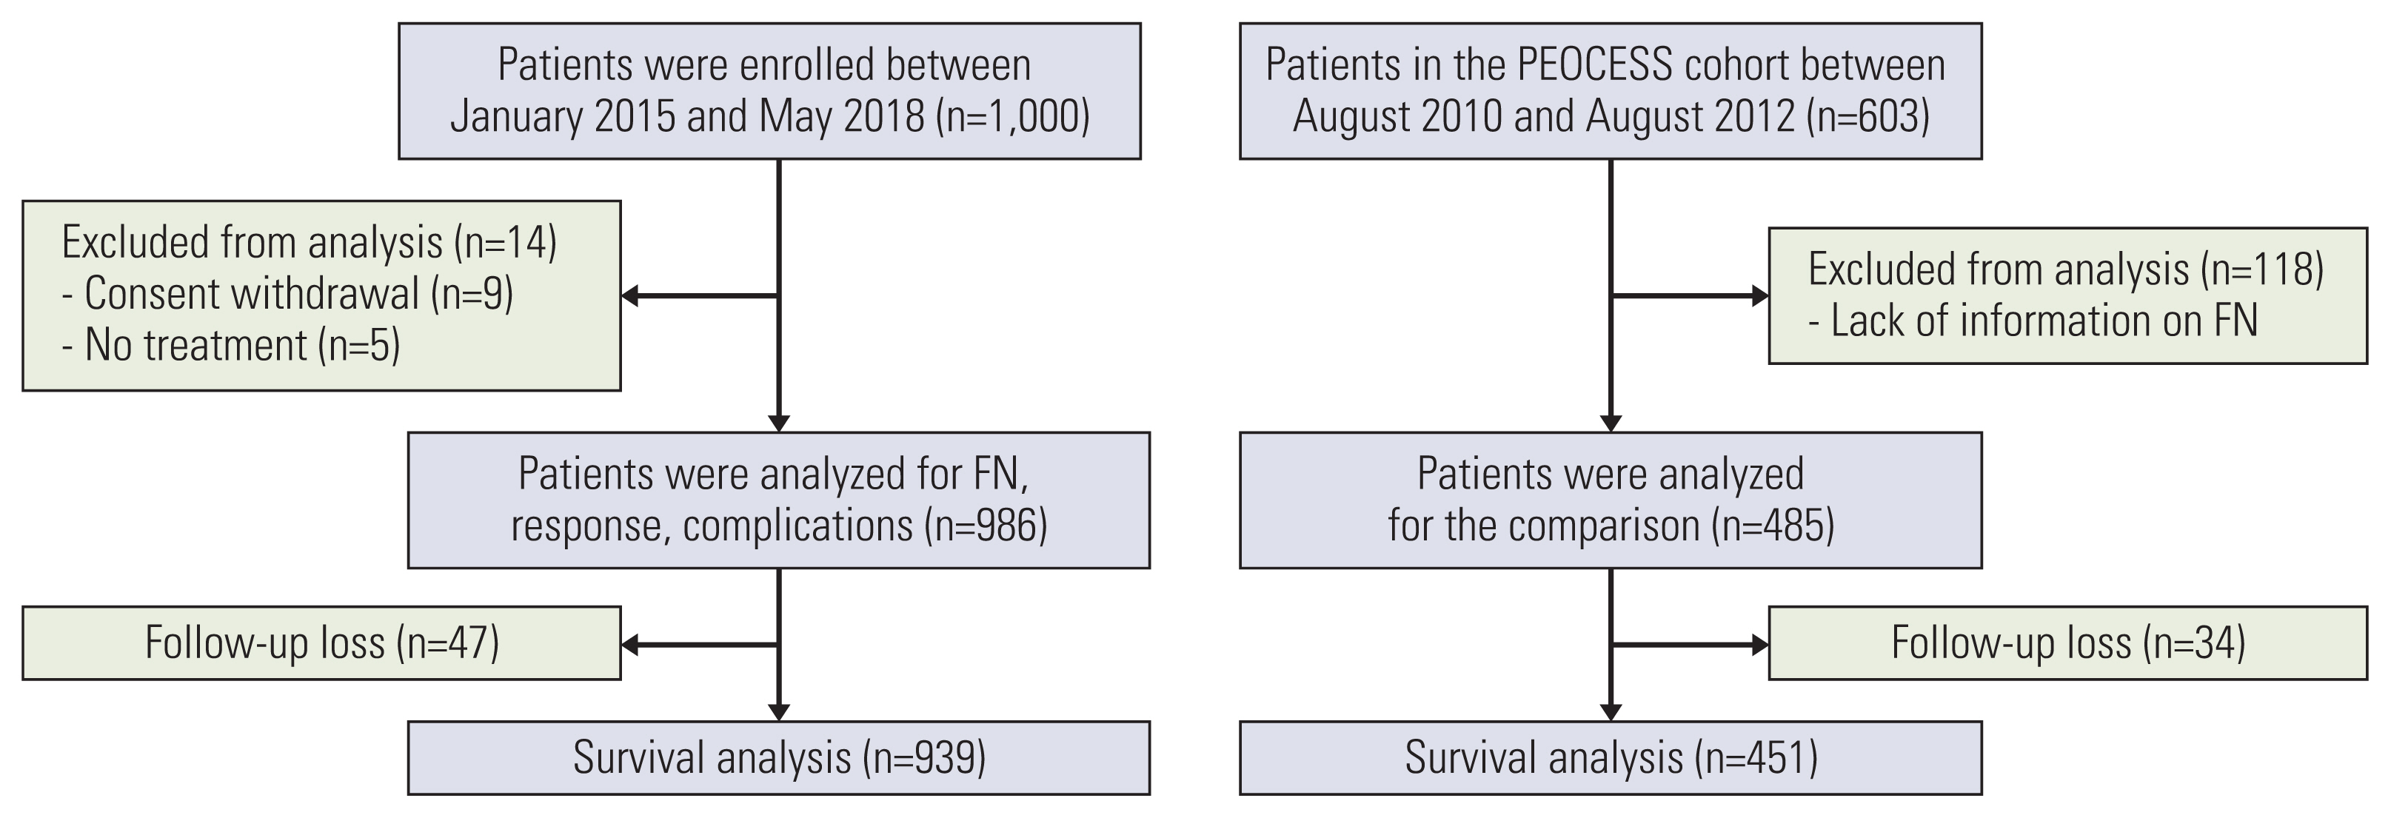This screenshot has height=818, width=2391.
Task: Click arrowhead pointing to Follow-up loss (n=47)
Action: click(630, 645)
